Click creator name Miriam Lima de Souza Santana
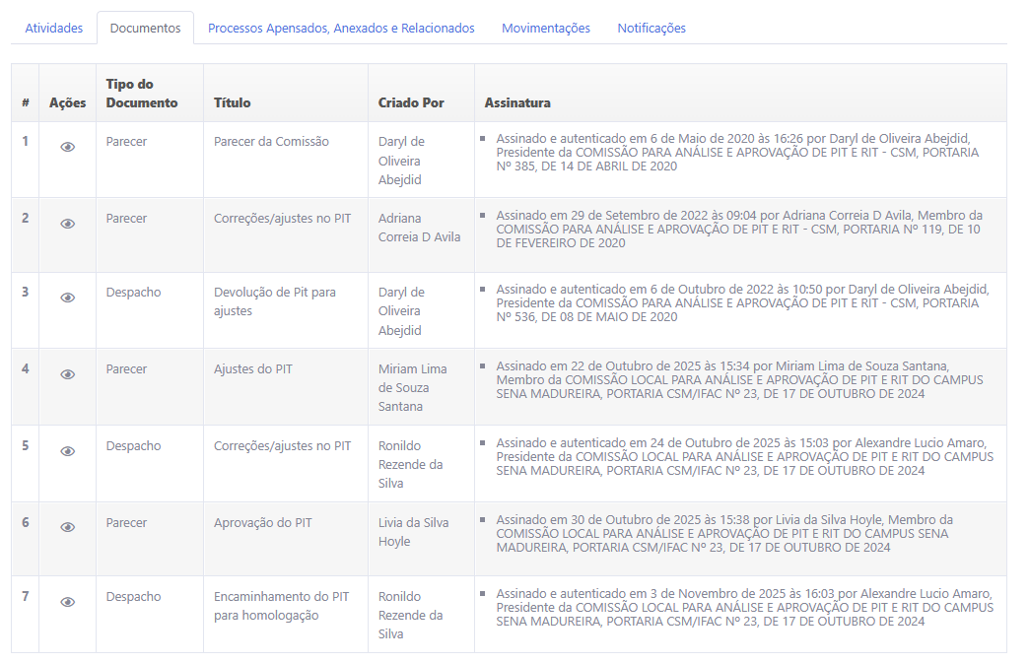 click(412, 387)
